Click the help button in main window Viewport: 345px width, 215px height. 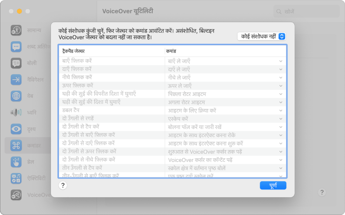(322, 192)
